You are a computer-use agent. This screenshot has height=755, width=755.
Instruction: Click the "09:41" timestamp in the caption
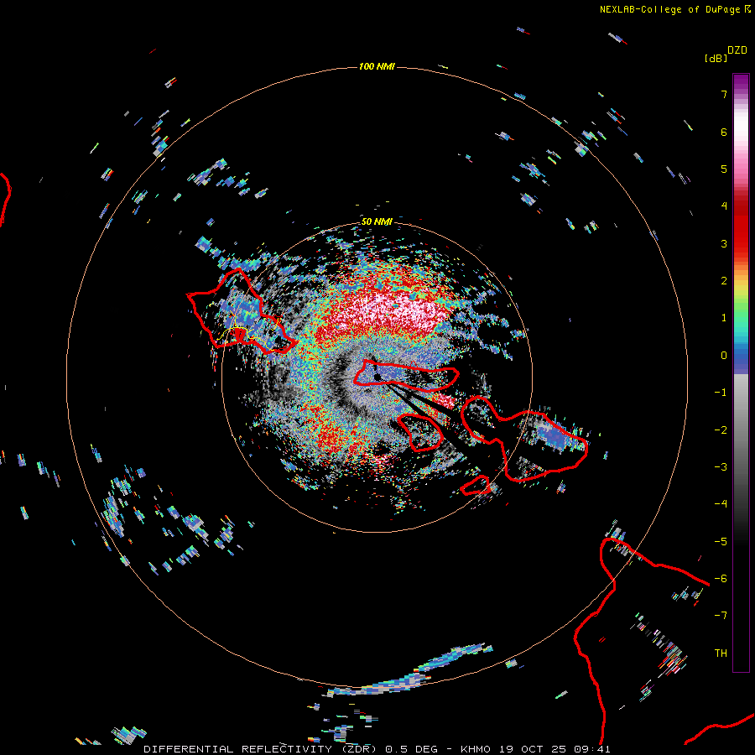(x=594, y=749)
